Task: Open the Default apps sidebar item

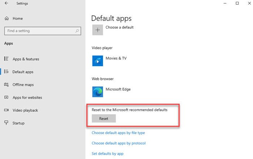Action: [x=23, y=72]
